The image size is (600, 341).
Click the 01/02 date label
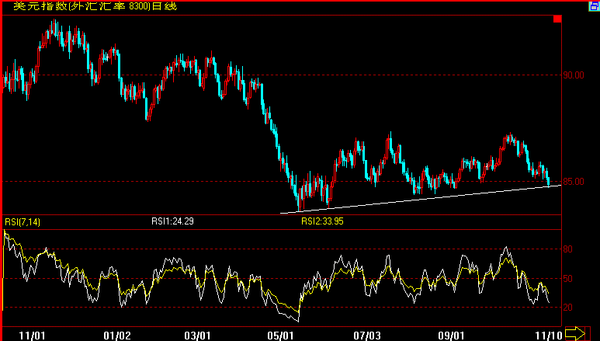[x=117, y=336]
